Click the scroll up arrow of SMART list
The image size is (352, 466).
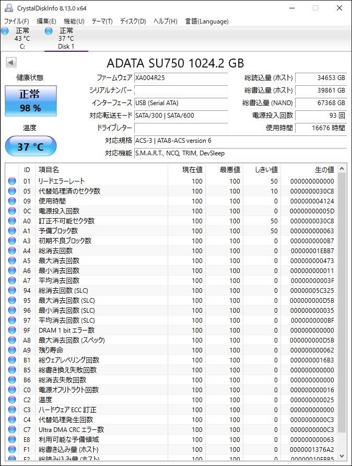tap(342, 168)
